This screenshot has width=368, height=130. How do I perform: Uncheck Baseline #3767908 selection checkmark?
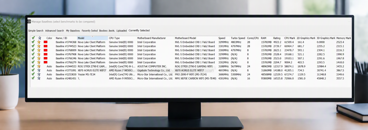pos(33,54)
